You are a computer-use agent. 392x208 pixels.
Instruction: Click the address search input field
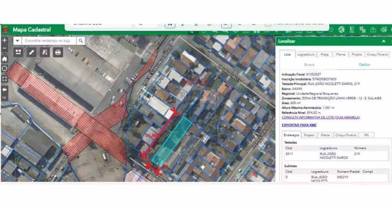[48, 41]
